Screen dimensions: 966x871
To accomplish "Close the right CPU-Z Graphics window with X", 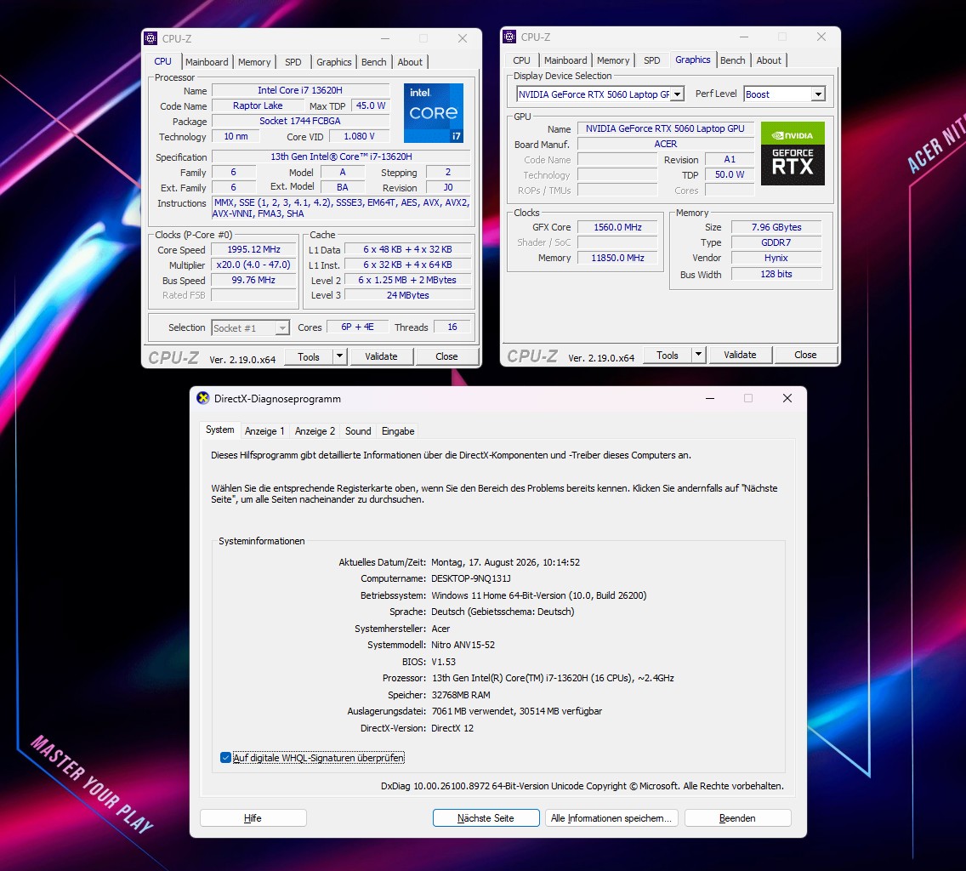I will point(821,37).
